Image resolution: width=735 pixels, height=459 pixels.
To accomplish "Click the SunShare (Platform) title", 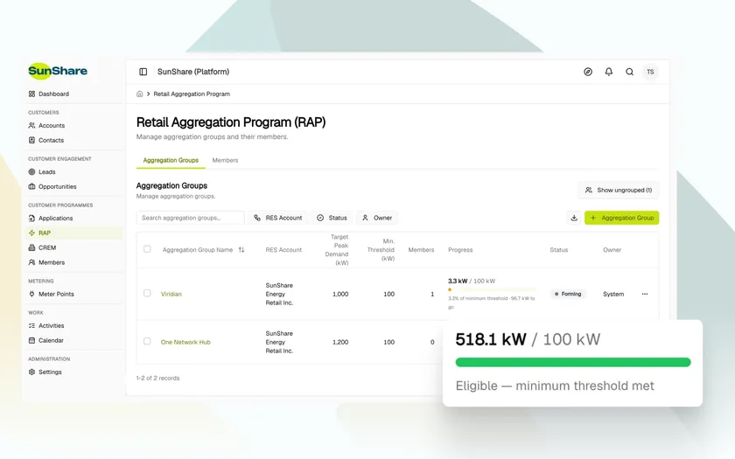I will tap(193, 72).
